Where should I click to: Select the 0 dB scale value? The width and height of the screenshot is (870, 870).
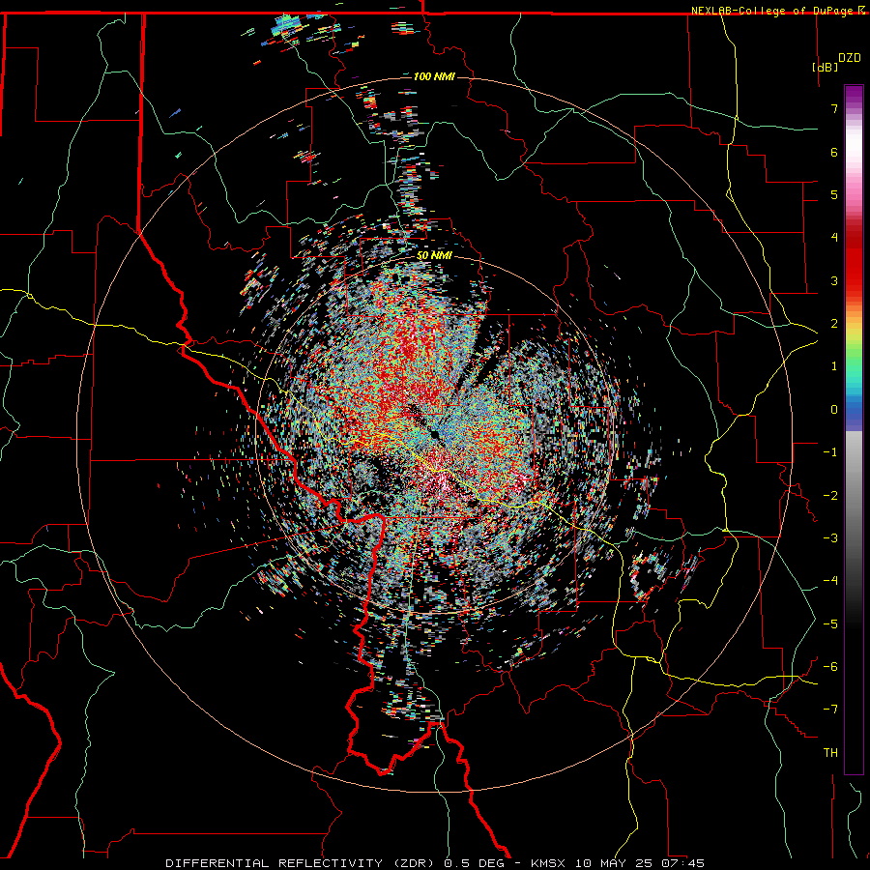click(x=834, y=410)
